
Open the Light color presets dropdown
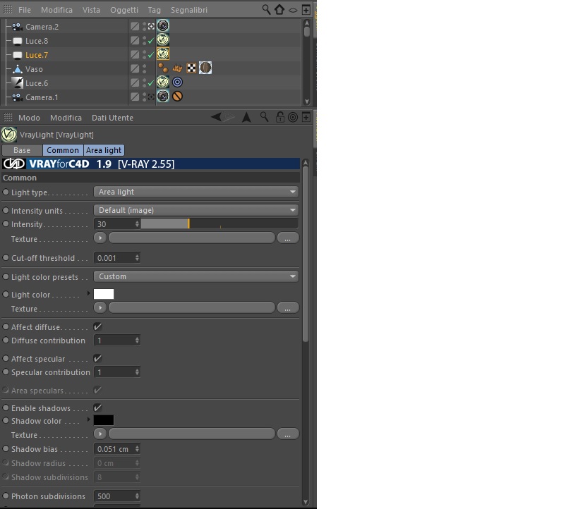tap(196, 276)
